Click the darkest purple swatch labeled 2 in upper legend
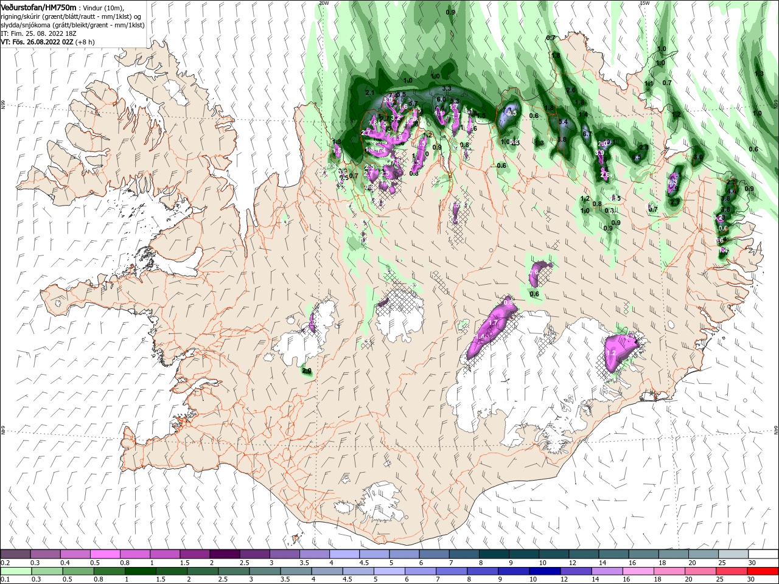 point(225,554)
